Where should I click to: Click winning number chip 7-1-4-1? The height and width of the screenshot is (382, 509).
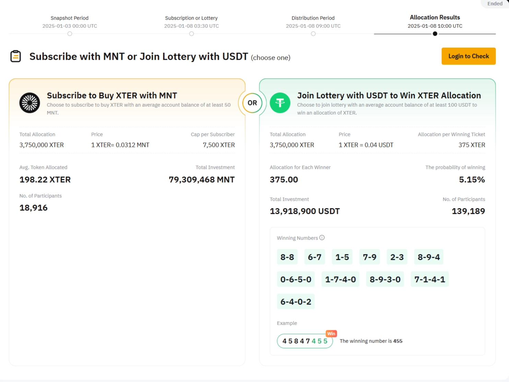[429, 279]
